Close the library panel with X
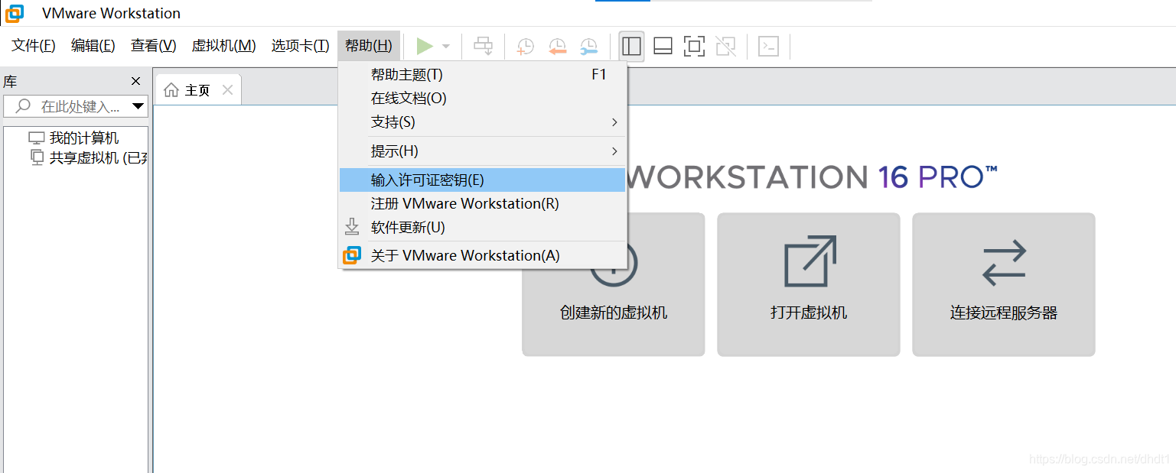Viewport: 1176px width, 473px height. click(x=136, y=82)
